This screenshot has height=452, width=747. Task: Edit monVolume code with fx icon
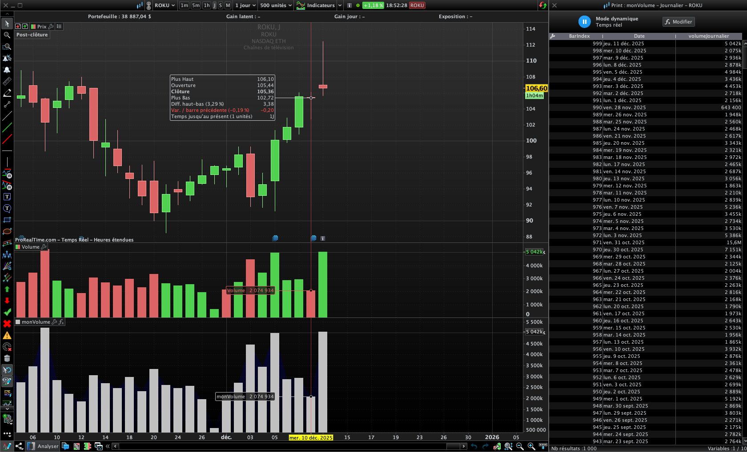61,322
